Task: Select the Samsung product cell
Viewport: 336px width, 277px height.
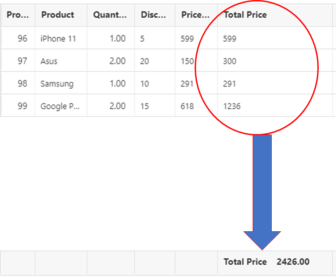Action: click(x=57, y=84)
